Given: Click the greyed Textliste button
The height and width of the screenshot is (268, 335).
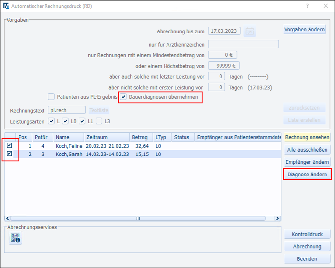Looking at the screenshot, I should click(99, 110).
